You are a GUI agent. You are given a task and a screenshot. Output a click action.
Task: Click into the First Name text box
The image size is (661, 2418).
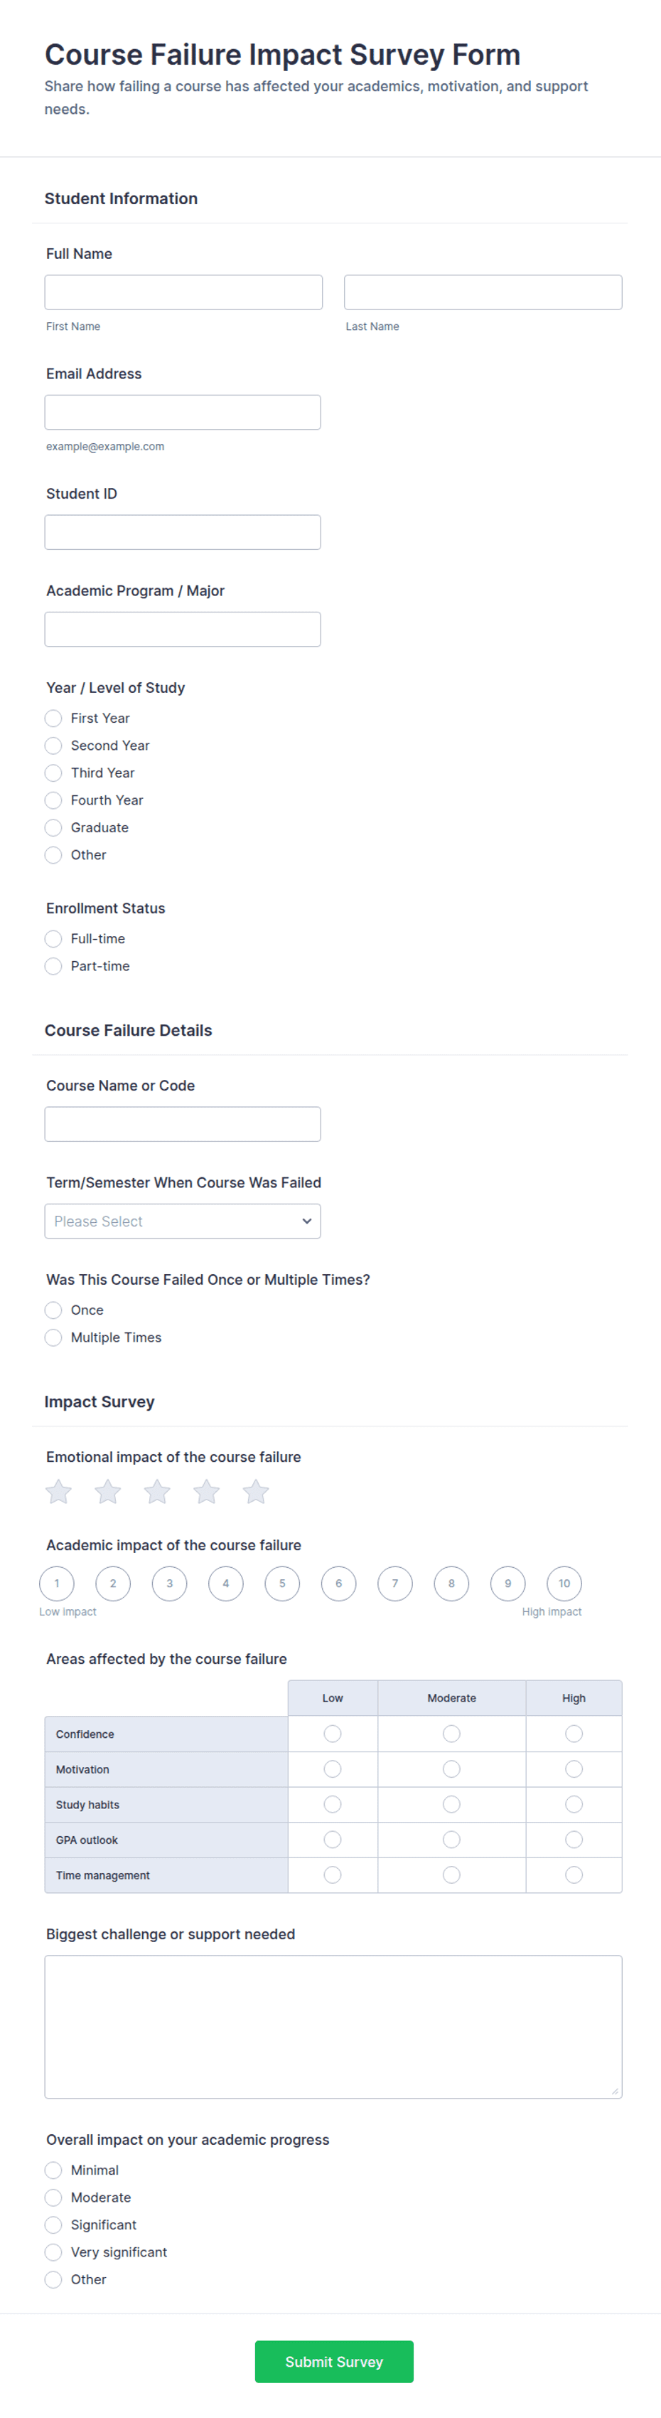[184, 292]
